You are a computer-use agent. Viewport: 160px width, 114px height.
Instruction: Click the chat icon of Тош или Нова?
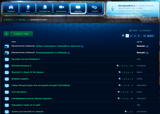[7, 92]
